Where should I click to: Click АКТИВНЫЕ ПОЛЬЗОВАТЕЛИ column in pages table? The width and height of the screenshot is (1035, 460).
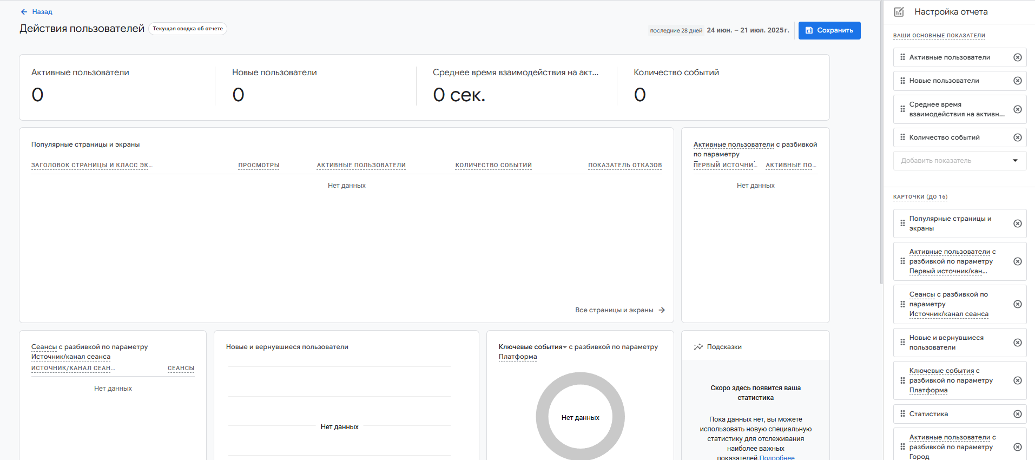(x=361, y=165)
